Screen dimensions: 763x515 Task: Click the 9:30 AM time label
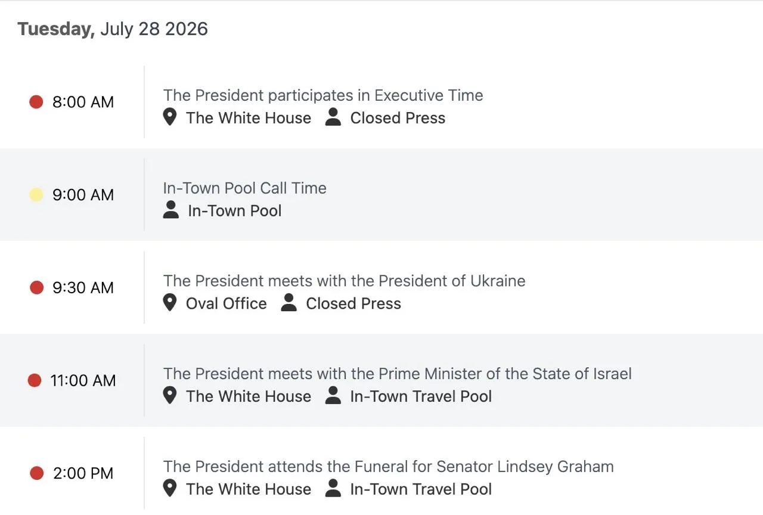coord(83,288)
